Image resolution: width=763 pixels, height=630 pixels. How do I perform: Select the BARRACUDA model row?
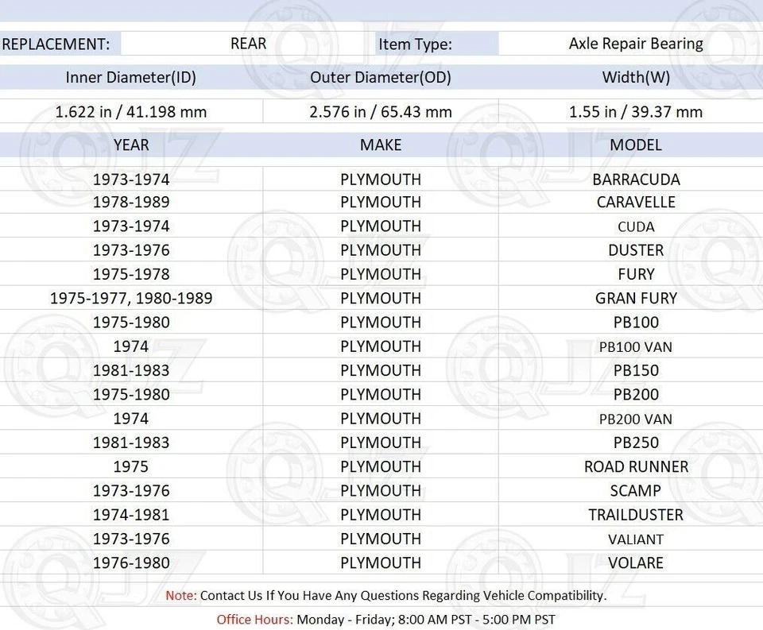(x=635, y=180)
